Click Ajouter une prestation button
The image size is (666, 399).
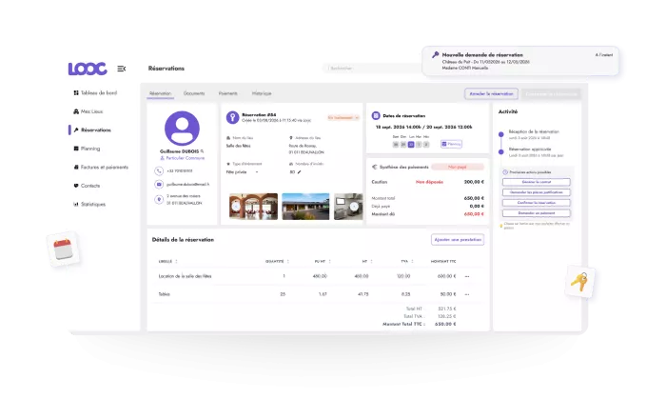[x=458, y=240]
